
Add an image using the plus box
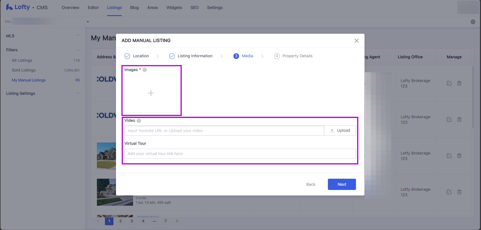[x=151, y=93]
